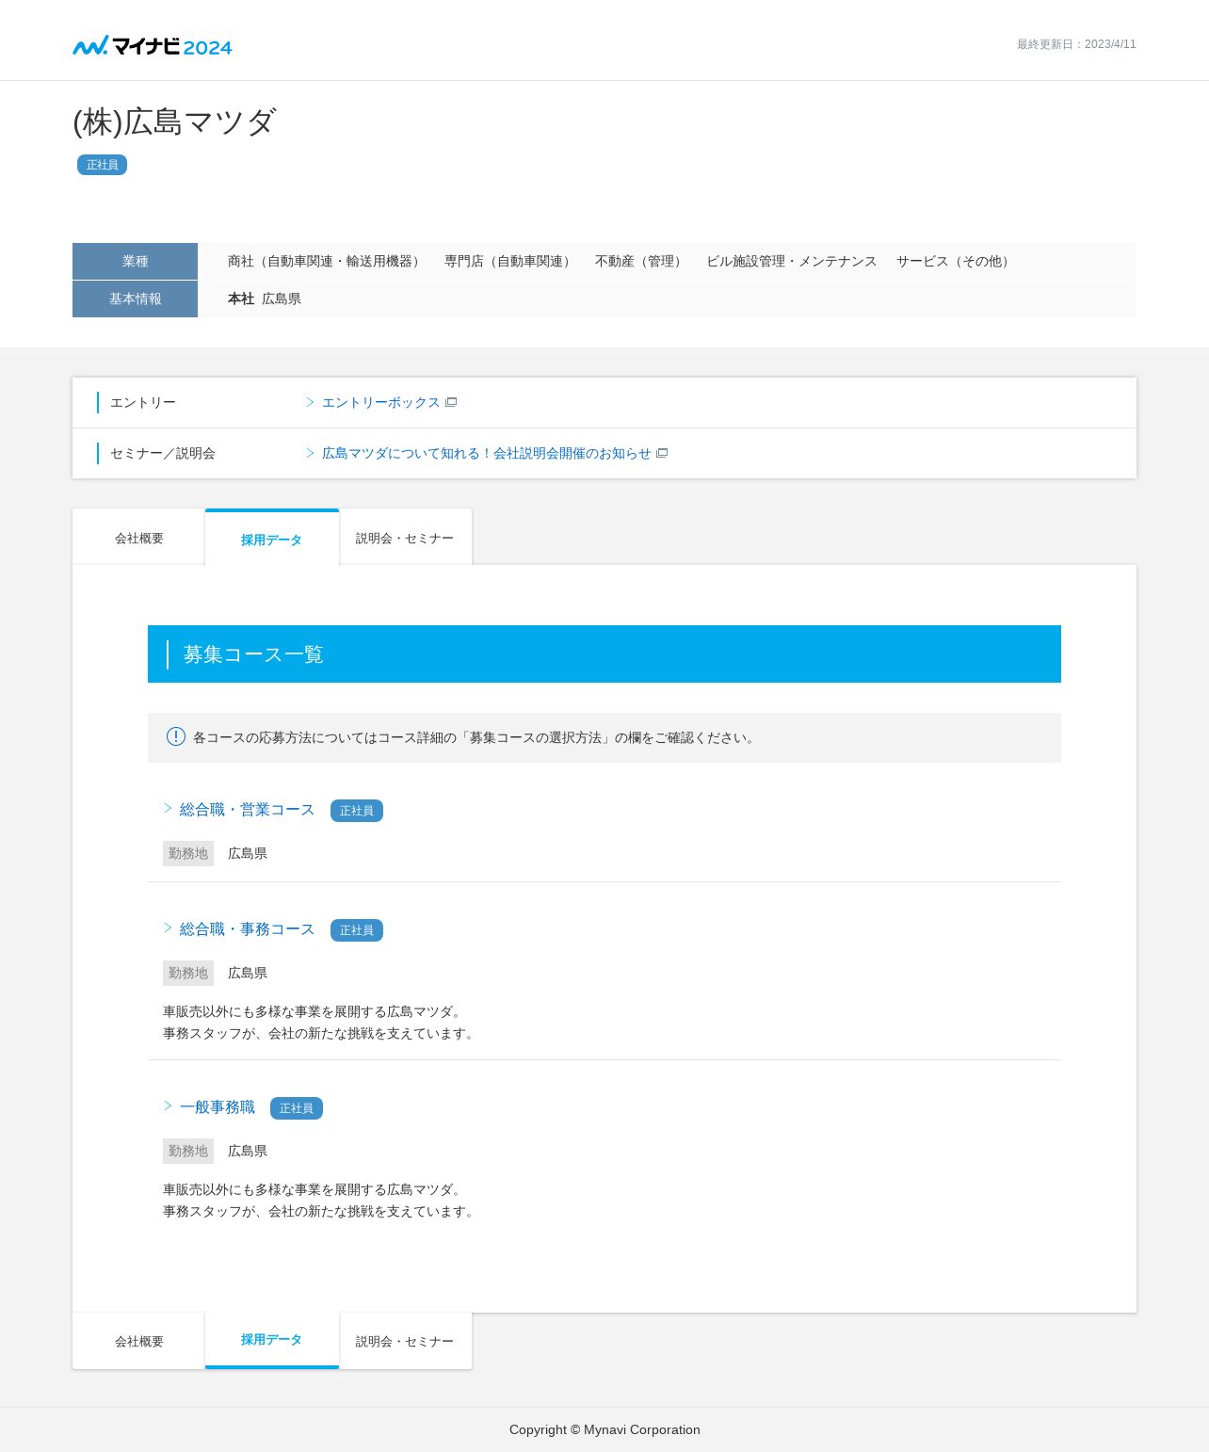This screenshot has width=1209, height=1452.
Task: Click サービス（その他） industry text
Action: [x=956, y=261]
